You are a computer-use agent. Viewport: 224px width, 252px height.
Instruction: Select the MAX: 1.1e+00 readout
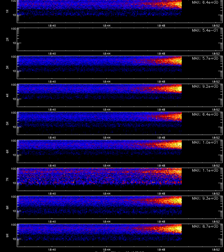tap(205, 170)
